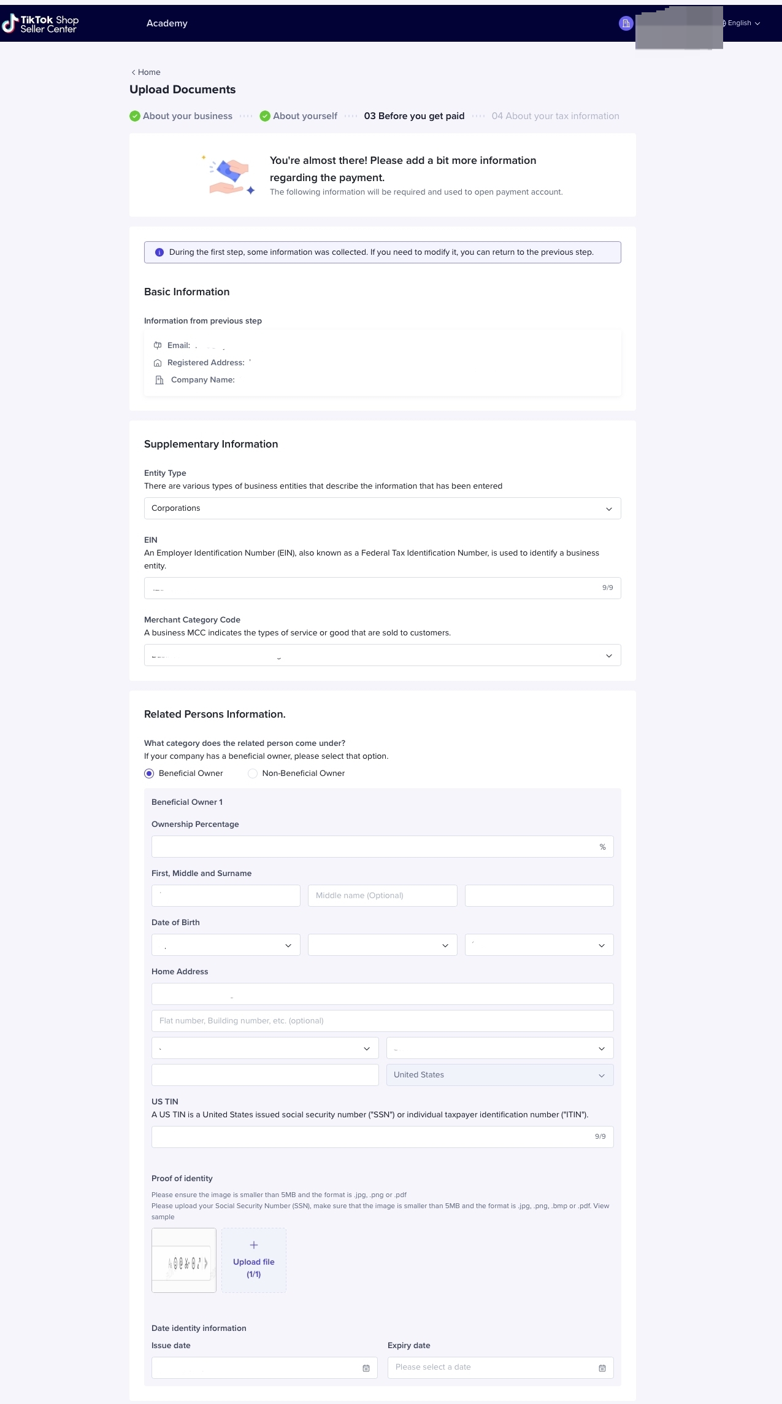Screen dimensions: 782x1404
Task: Open the Issue date calendar icon
Action: pos(366,1368)
